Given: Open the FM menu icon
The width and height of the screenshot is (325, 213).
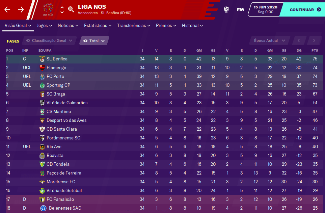Looking at the screenshot, I should 240,9.
